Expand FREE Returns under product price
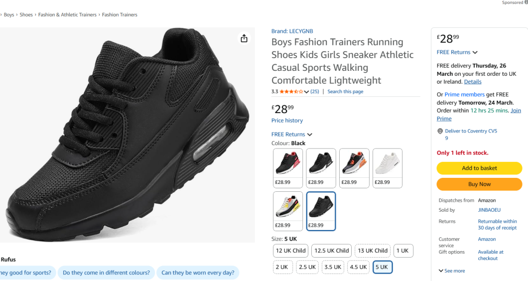This screenshot has height=281, width=528. pyautogui.click(x=292, y=135)
